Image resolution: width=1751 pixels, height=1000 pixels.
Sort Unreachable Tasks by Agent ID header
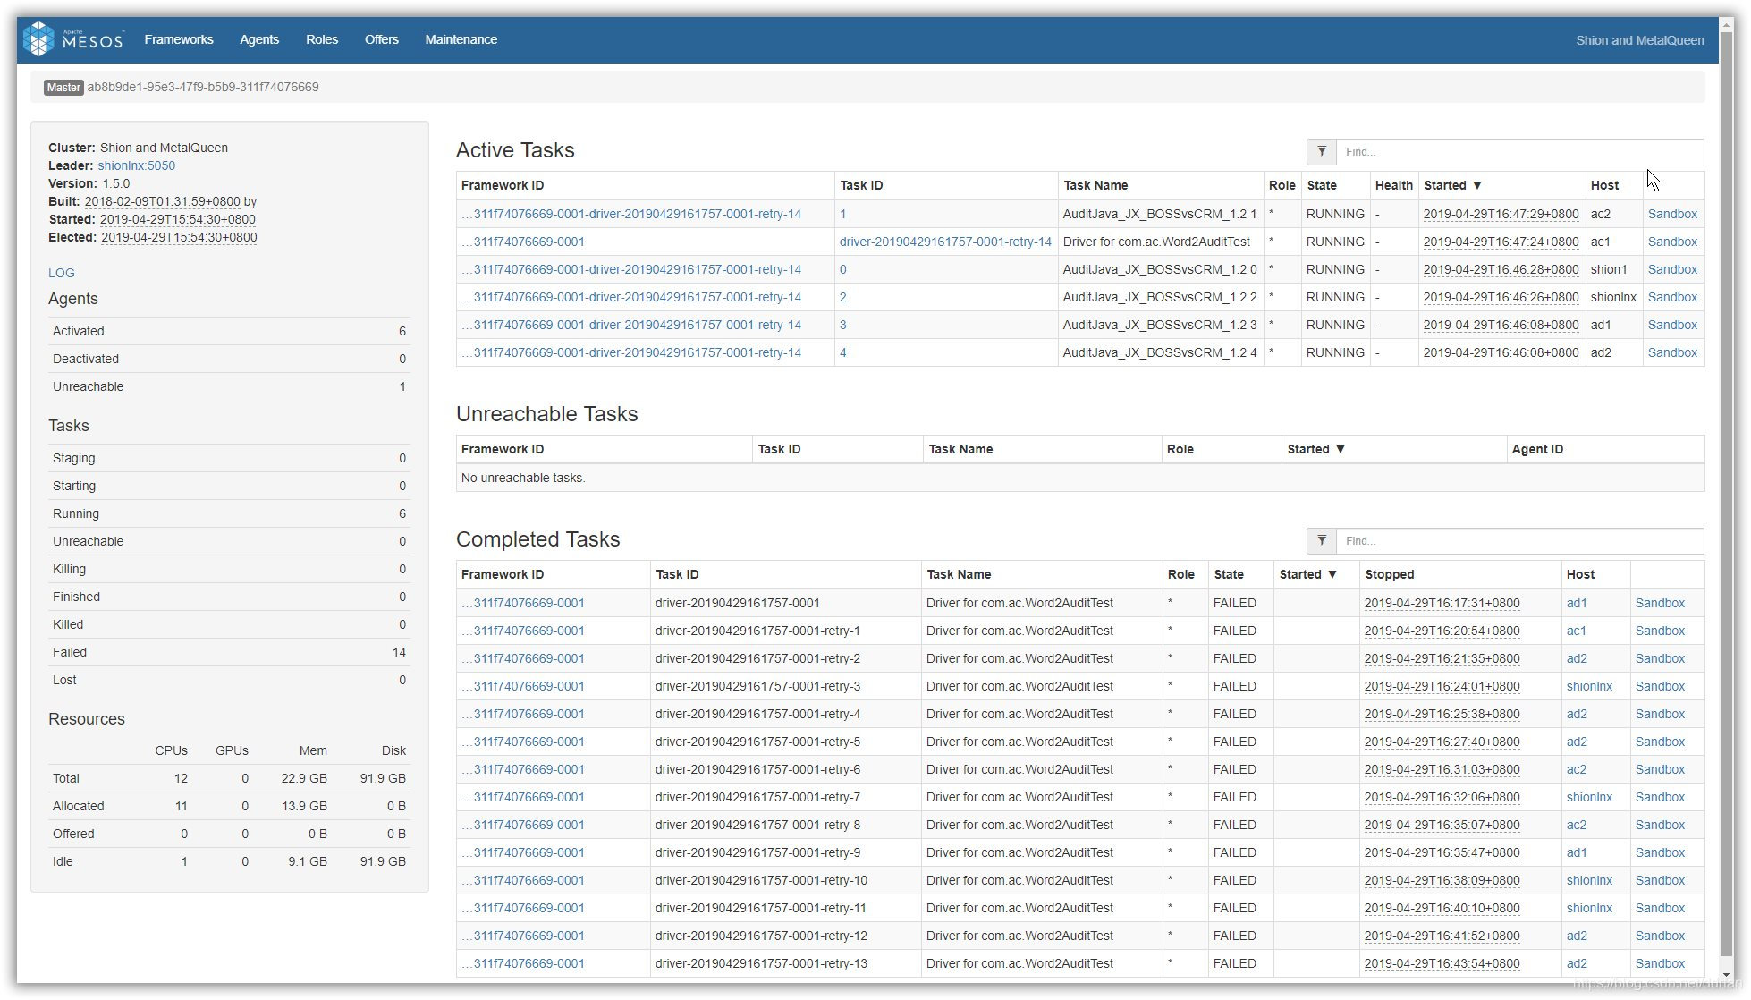(1537, 449)
